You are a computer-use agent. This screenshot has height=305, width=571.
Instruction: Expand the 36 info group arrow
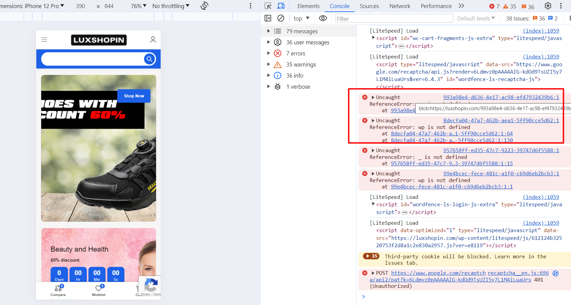coord(268,75)
